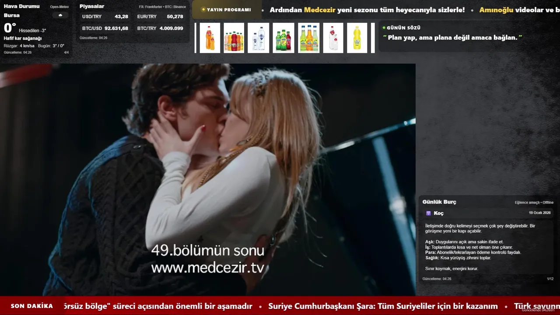Viewport: 560px width, 315px height.
Task: Open the YAYIN PROGRAMI label
Action: (229, 10)
